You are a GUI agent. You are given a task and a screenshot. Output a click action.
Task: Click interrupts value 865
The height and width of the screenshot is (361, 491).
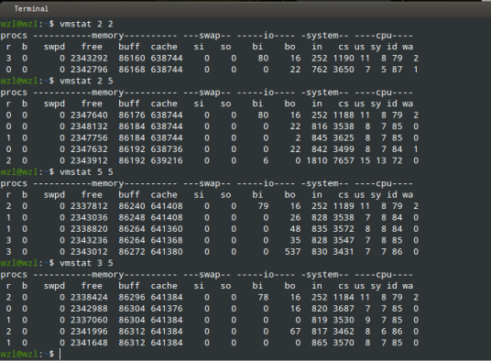tap(320, 343)
